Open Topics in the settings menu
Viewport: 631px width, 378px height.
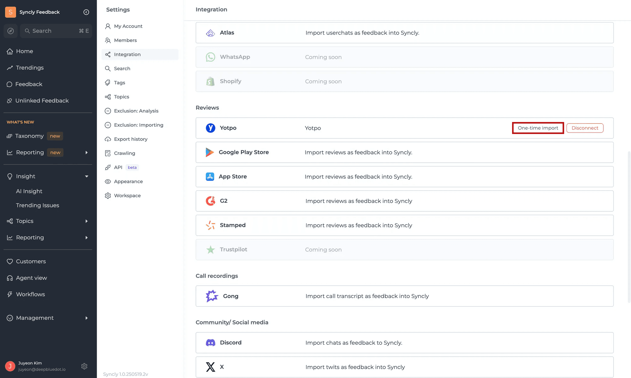point(140,97)
